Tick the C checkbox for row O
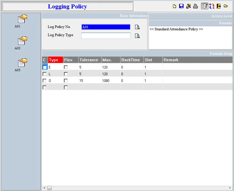 45,81
